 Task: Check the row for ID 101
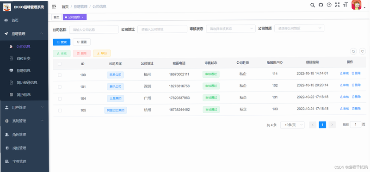click(60, 87)
